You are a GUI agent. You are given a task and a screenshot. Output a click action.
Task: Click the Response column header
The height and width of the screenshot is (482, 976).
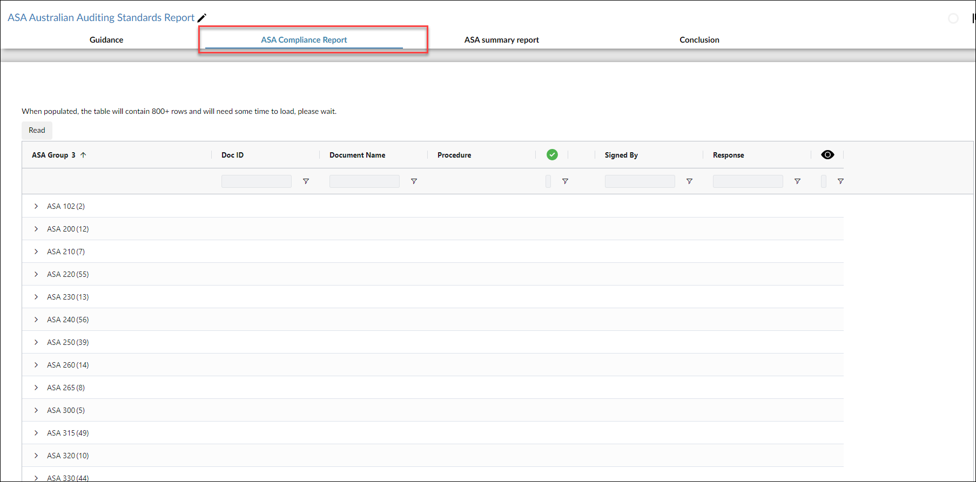coord(729,155)
